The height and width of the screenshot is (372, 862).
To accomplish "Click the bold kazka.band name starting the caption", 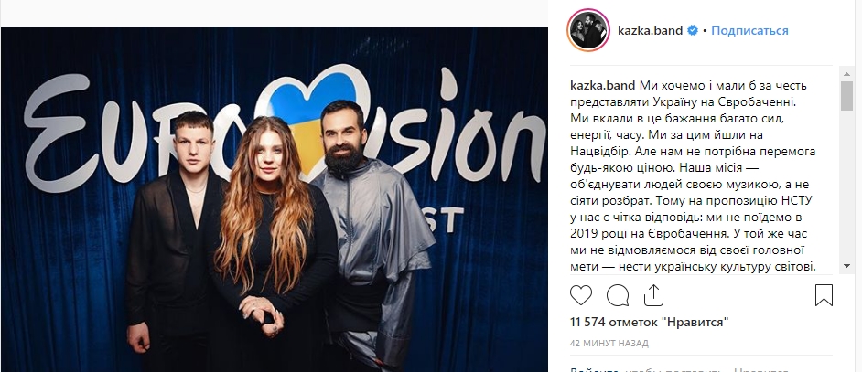I will pos(603,86).
